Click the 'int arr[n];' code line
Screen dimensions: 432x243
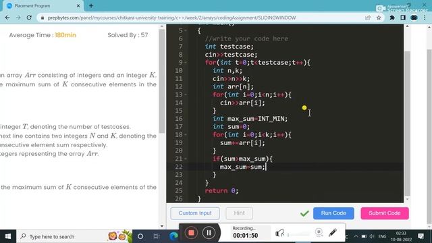[x=233, y=86]
